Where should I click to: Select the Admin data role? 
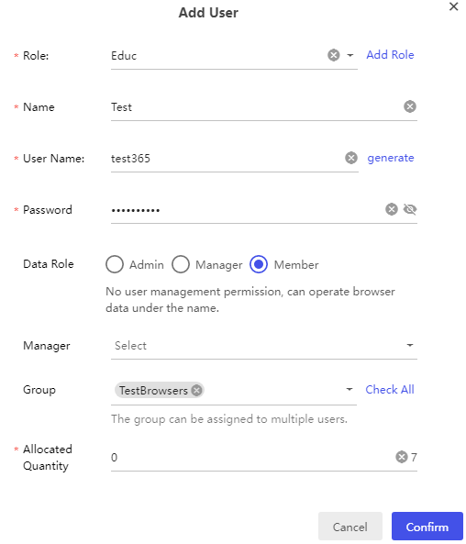pyautogui.click(x=115, y=264)
